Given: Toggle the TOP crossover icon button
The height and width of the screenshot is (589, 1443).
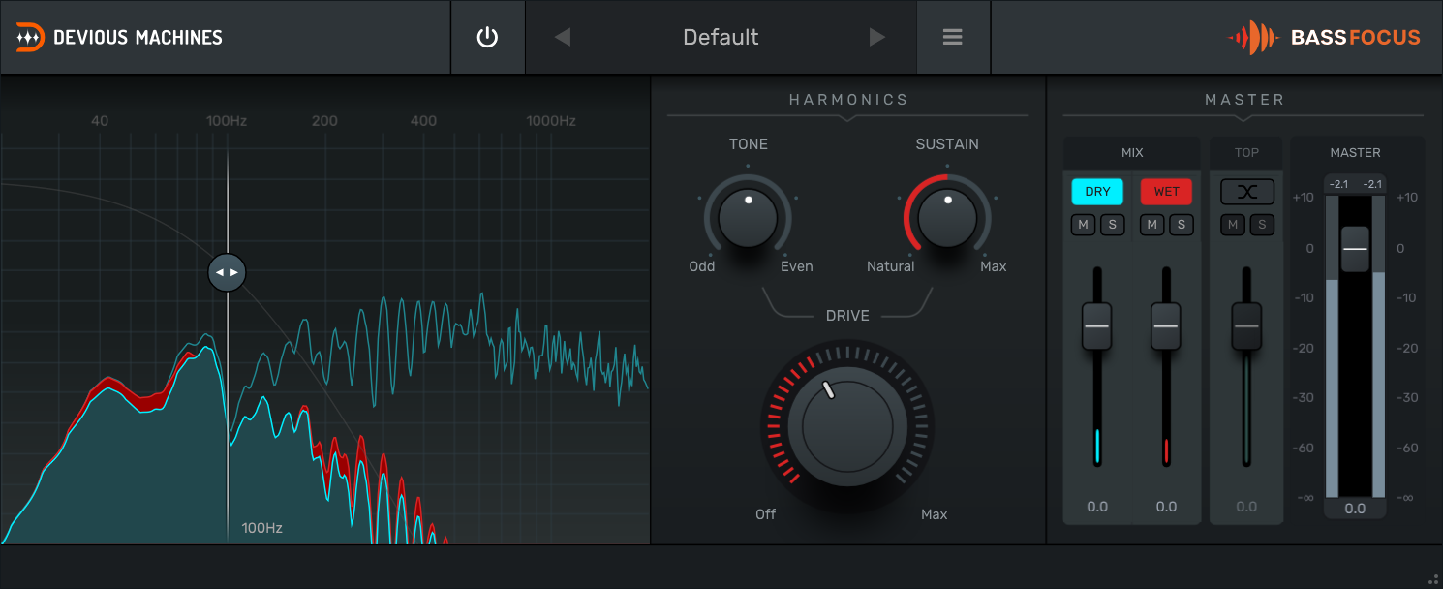Looking at the screenshot, I should 1246,191.
